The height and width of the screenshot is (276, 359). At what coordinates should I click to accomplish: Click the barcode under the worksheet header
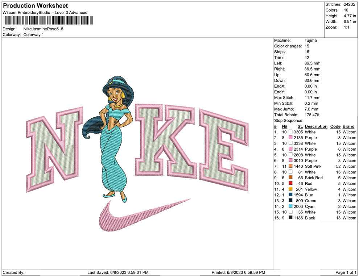click(48, 20)
